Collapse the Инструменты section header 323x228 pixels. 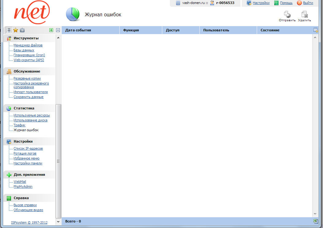point(26,38)
